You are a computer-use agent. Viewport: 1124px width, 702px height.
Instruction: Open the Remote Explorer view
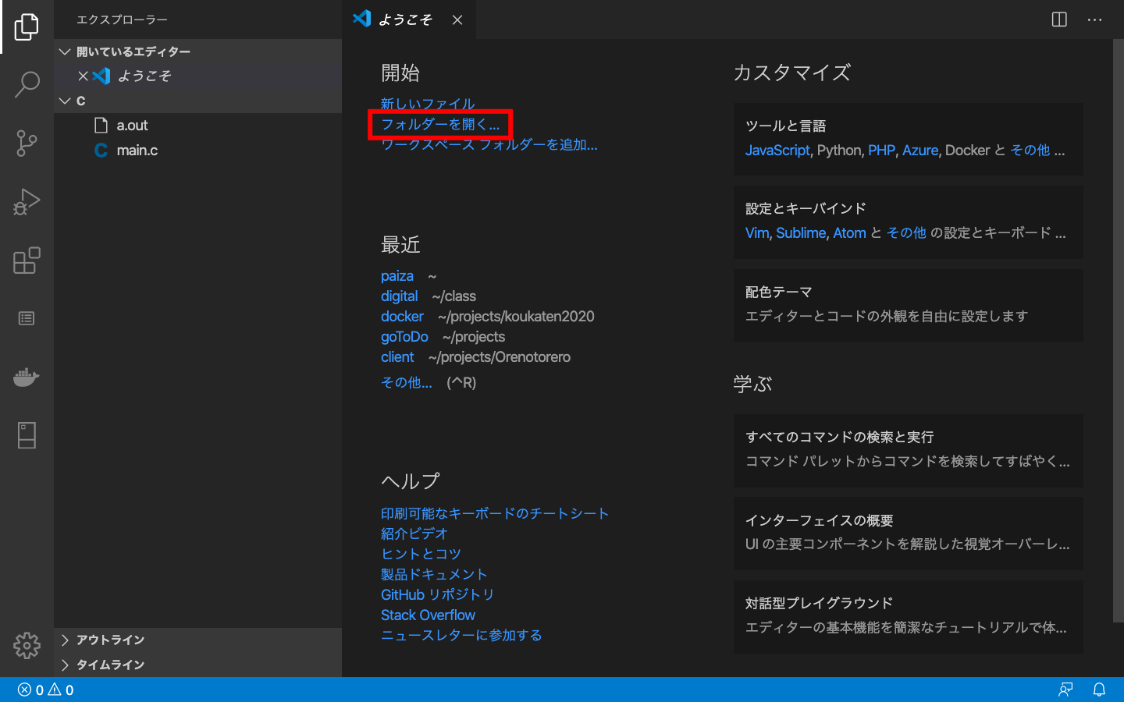click(x=27, y=434)
